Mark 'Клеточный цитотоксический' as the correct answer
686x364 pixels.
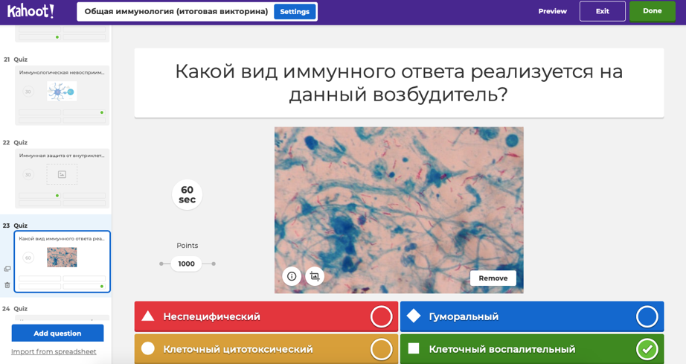coord(381,348)
